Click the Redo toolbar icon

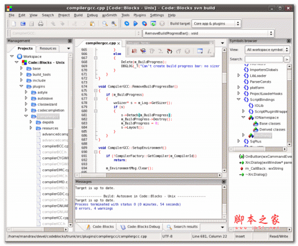pyautogui.click(x=62, y=24)
